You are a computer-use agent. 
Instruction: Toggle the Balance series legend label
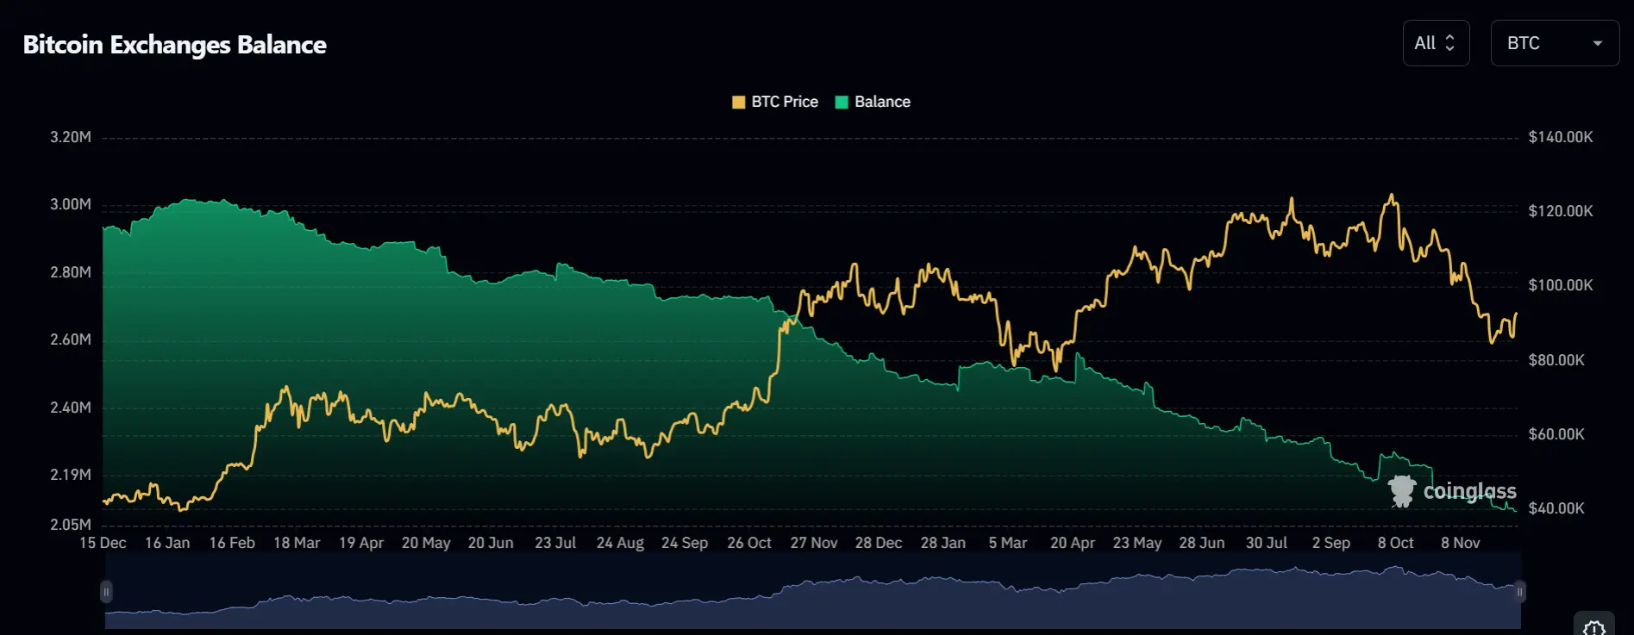(882, 102)
